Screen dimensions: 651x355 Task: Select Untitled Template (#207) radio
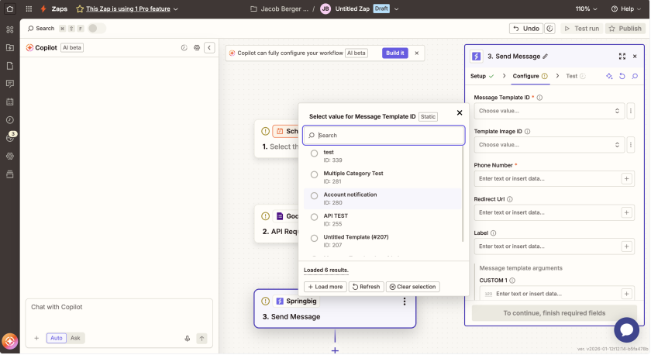(x=315, y=238)
